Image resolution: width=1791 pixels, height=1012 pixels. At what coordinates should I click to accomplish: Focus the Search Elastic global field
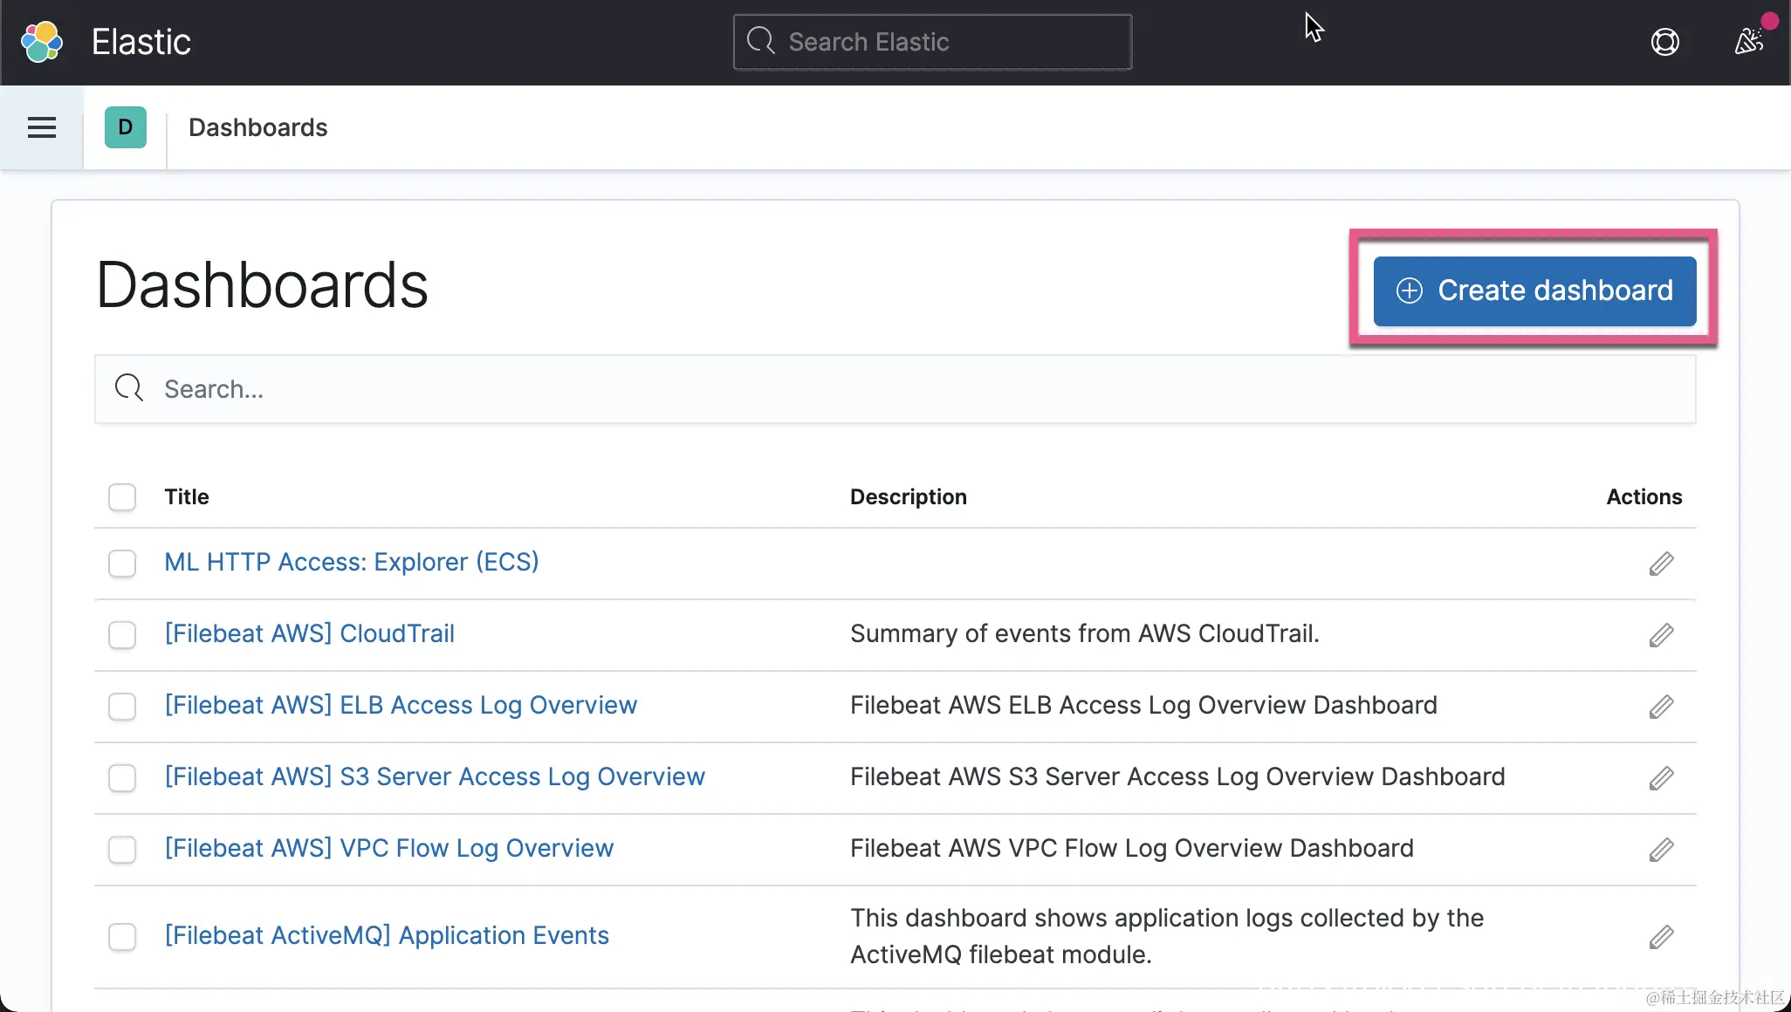point(932,42)
